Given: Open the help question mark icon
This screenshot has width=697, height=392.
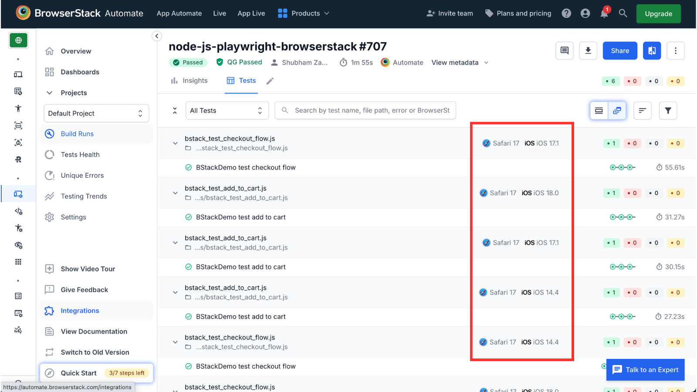Looking at the screenshot, I should tap(566, 14).
